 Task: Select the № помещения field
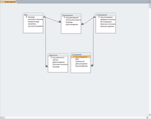106,22
